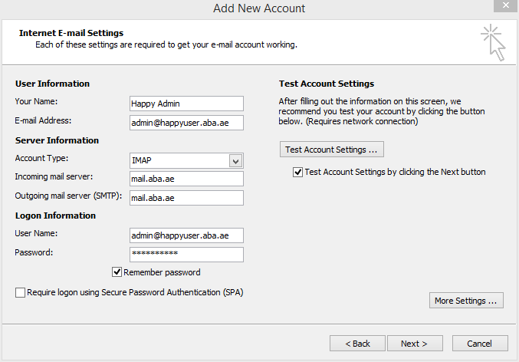This screenshot has height=362, width=519.
Task: Open the Account Type dropdown arrow
Action: [x=235, y=161]
